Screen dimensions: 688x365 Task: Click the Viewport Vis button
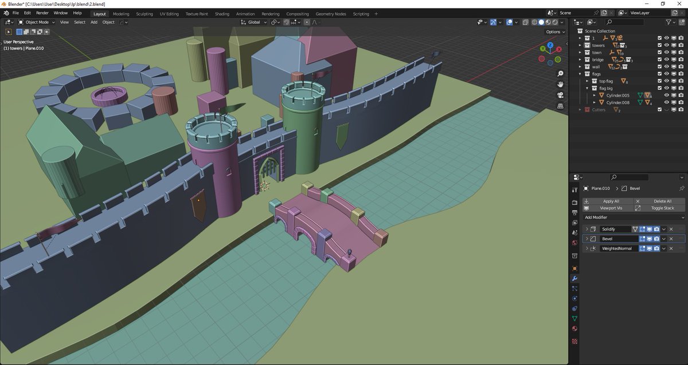[608, 208]
